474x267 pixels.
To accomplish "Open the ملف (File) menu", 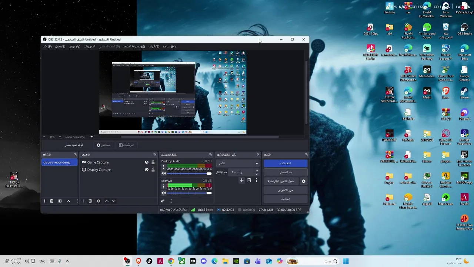I will point(47,47).
